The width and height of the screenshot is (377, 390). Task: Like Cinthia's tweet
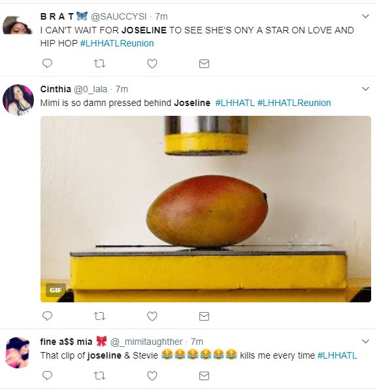click(152, 316)
